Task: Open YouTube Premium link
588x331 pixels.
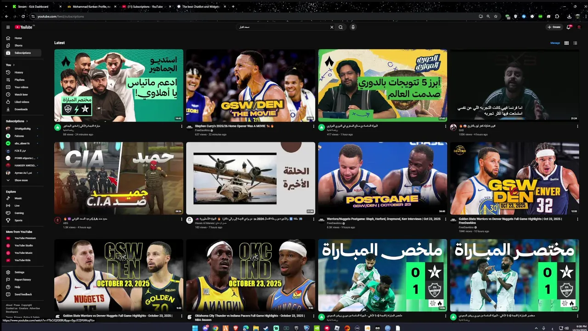Action: coord(23,238)
